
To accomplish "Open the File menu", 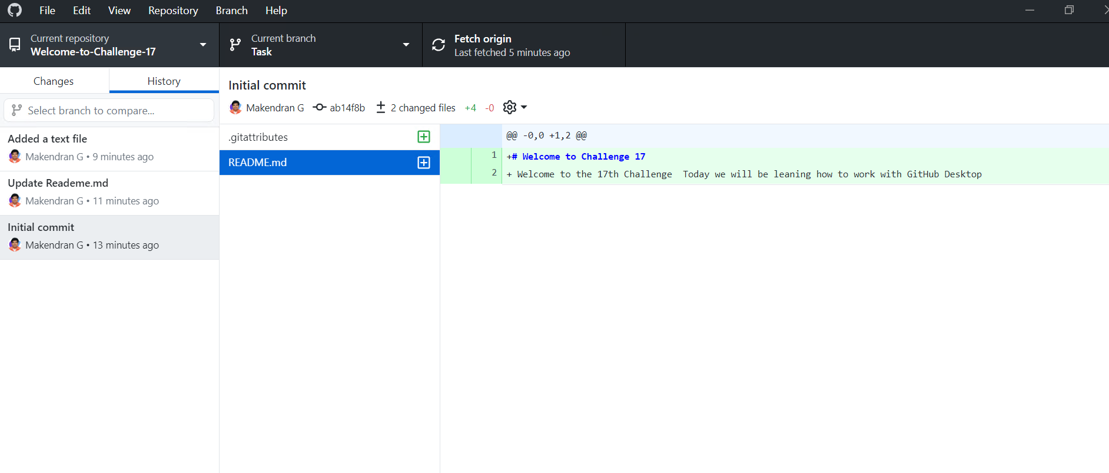I will 47,11.
